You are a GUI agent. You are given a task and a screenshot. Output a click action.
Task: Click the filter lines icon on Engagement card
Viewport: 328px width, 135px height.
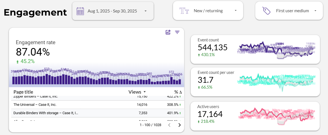177,32
